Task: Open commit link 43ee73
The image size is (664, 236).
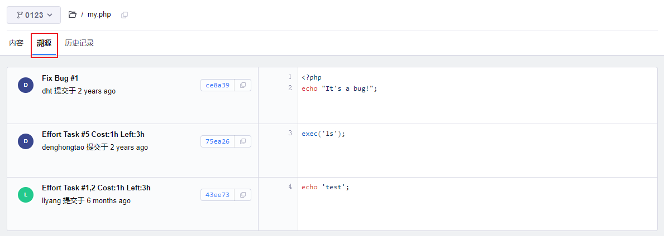Action: [x=218, y=195]
